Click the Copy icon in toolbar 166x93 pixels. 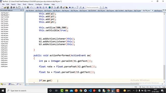pyautogui.click(x=25, y=7)
